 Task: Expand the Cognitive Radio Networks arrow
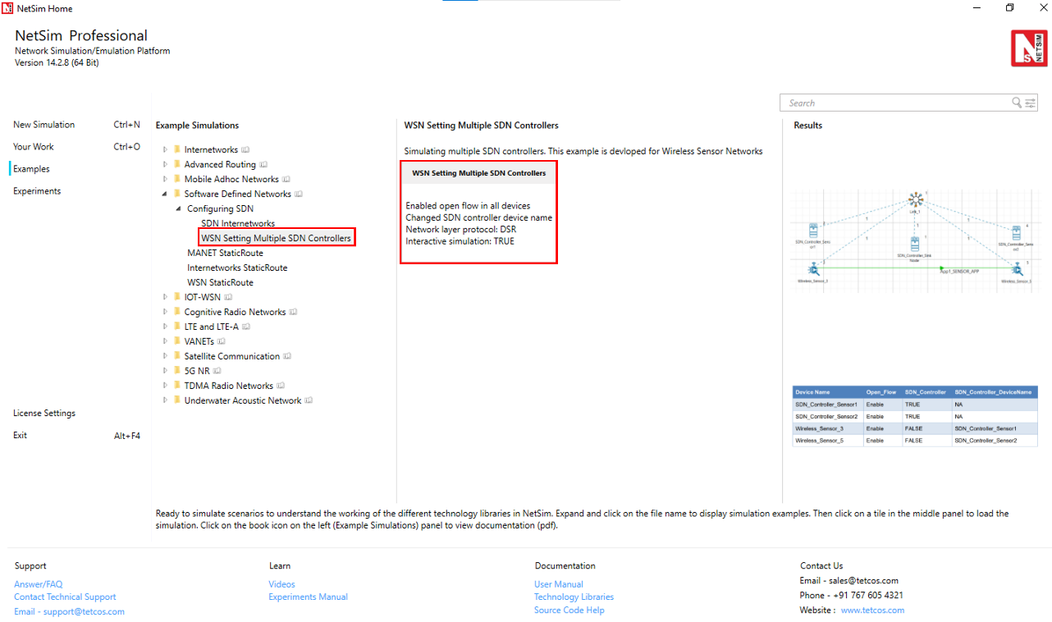(165, 312)
